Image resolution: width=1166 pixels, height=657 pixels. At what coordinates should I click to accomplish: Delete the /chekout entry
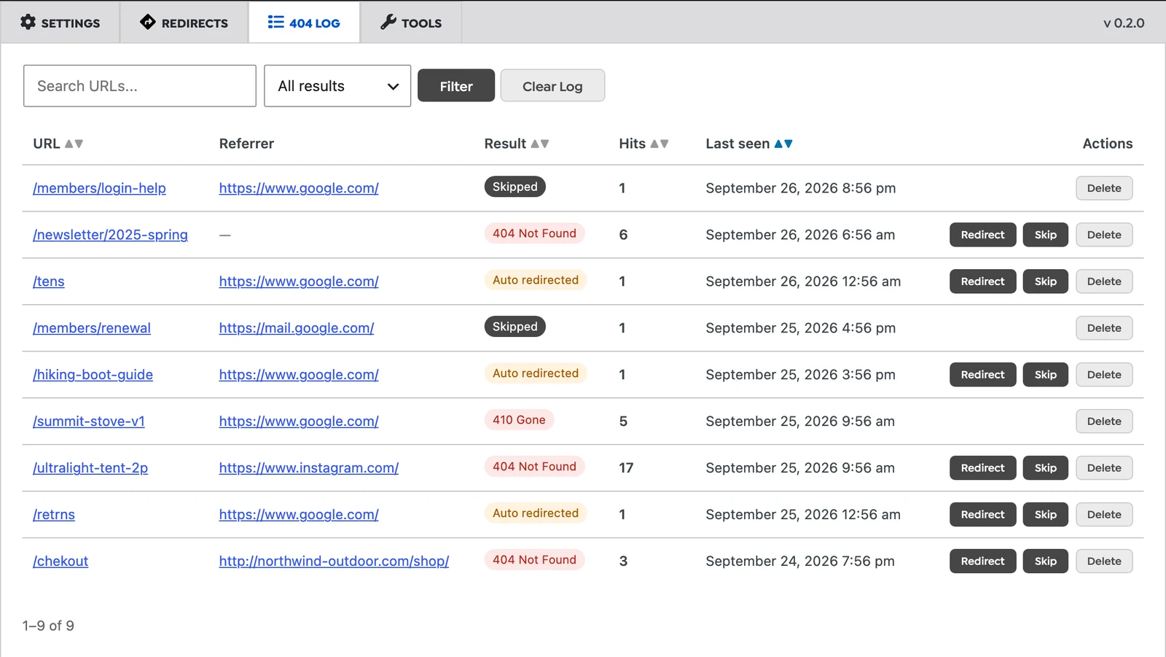tap(1104, 561)
